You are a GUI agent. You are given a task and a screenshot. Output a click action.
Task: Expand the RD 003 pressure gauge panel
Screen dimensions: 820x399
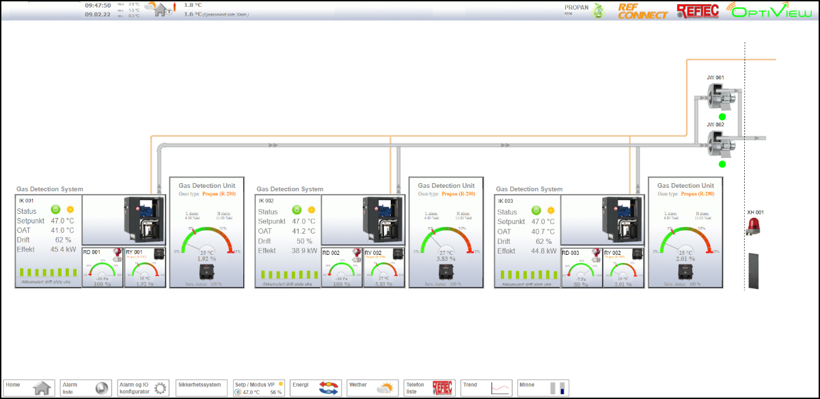click(x=581, y=267)
